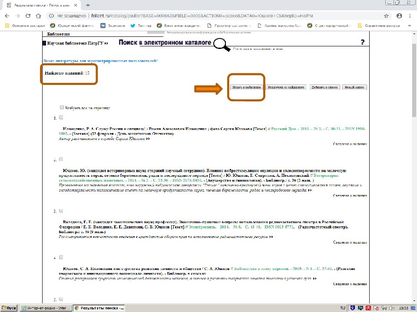Screen dimensions: 417x312
Task: Click the magnifying glass search icon
Action: coord(223,44)
